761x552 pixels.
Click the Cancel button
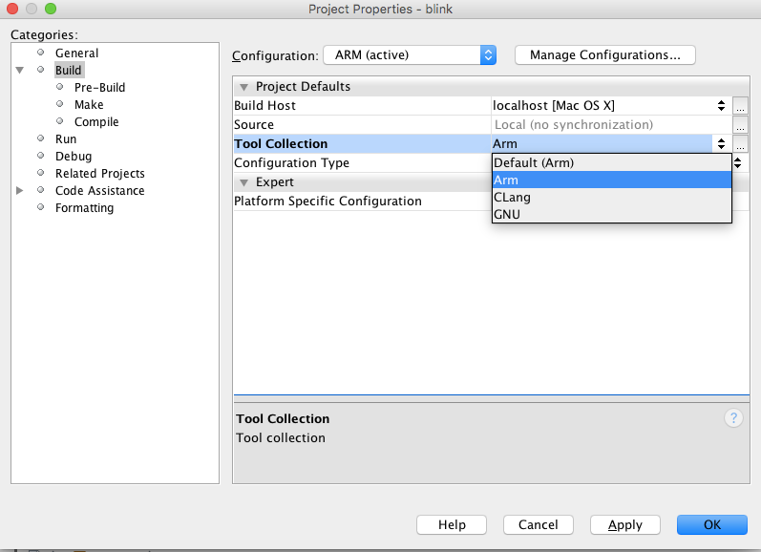(x=539, y=525)
